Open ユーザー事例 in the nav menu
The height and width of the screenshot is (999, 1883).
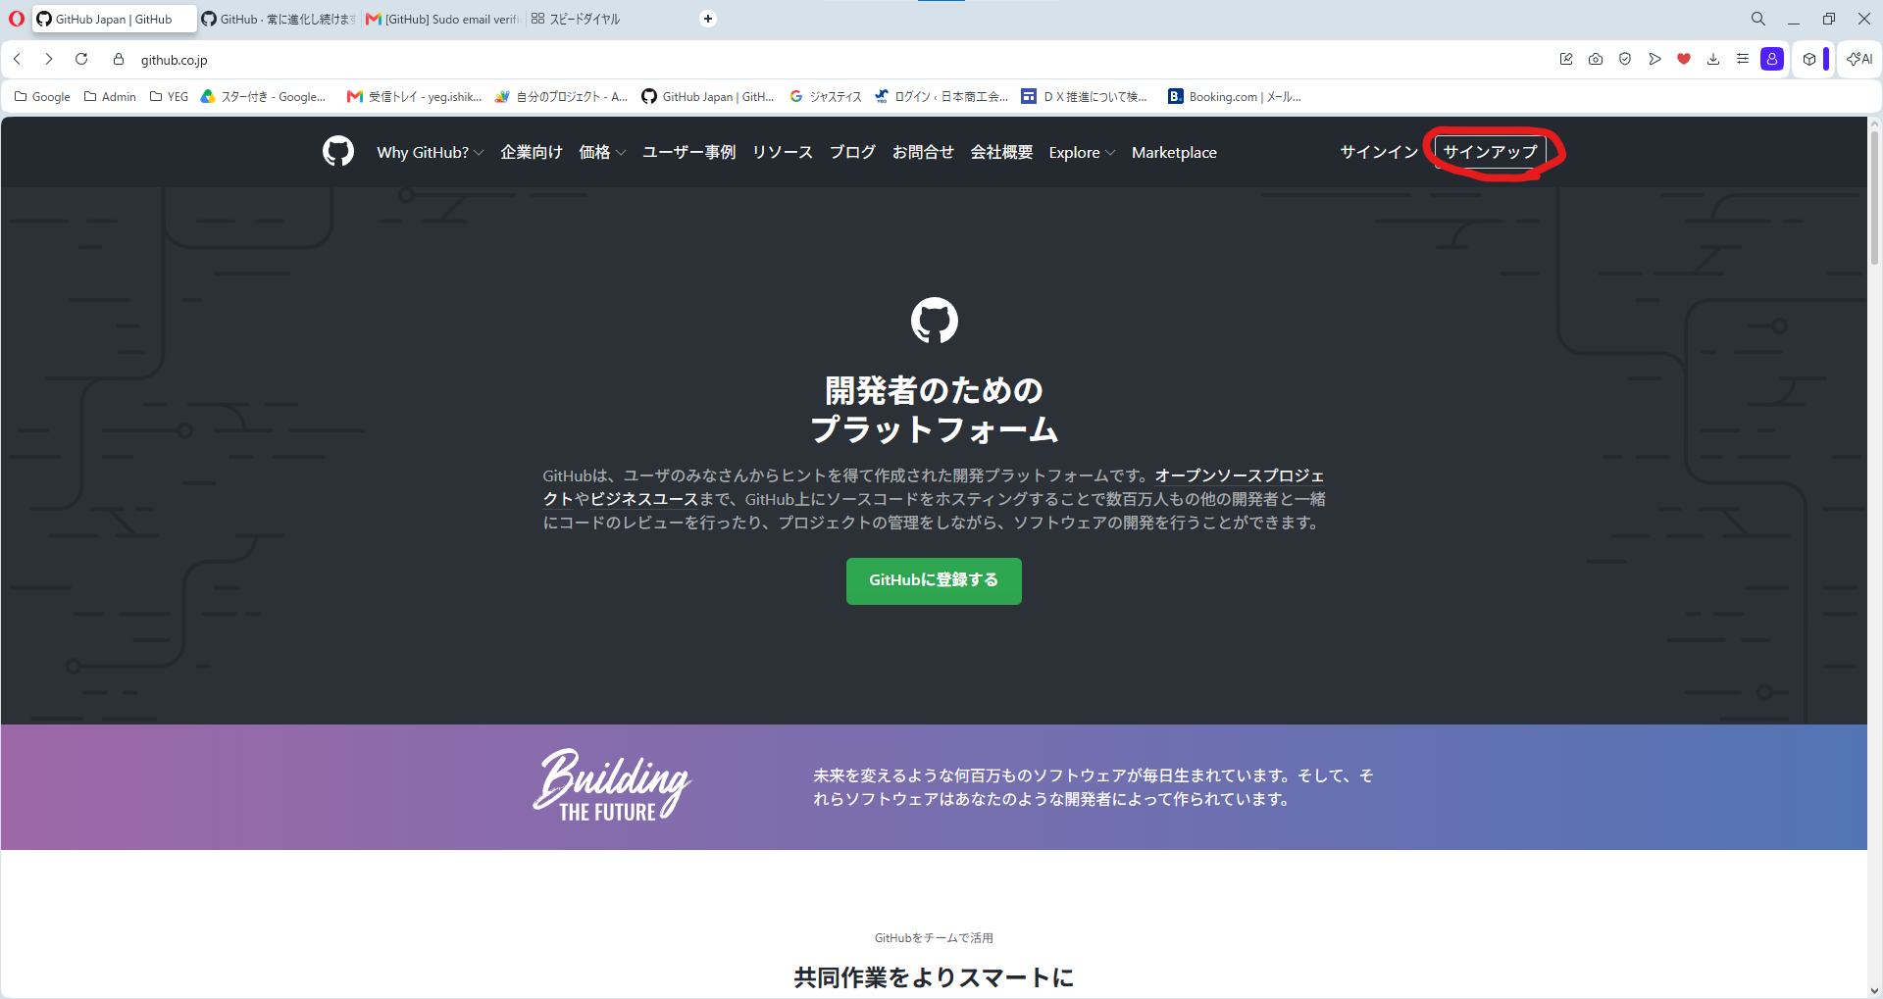pos(689,152)
